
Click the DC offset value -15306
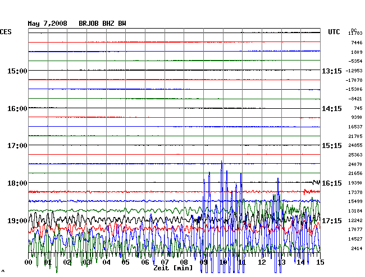click(354, 89)
